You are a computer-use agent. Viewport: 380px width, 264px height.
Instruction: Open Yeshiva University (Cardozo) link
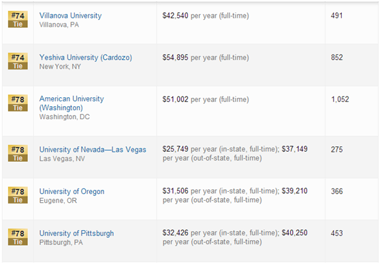click(86, 58)
